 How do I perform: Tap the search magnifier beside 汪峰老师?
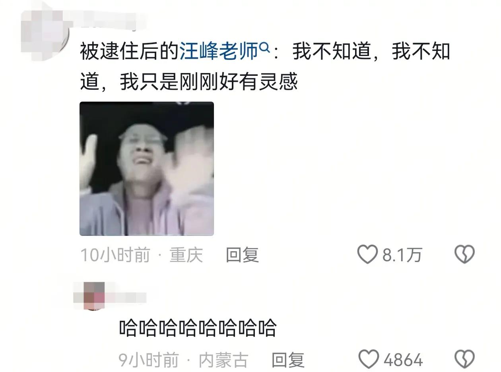click(264, 49)
